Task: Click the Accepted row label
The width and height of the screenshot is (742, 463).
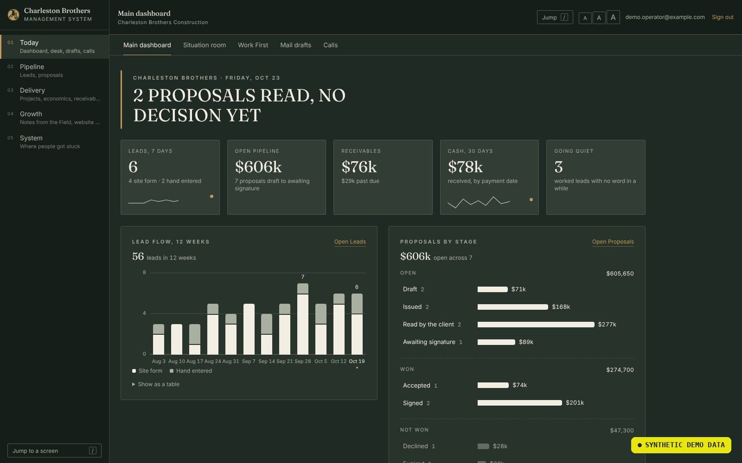Action: 416,386
